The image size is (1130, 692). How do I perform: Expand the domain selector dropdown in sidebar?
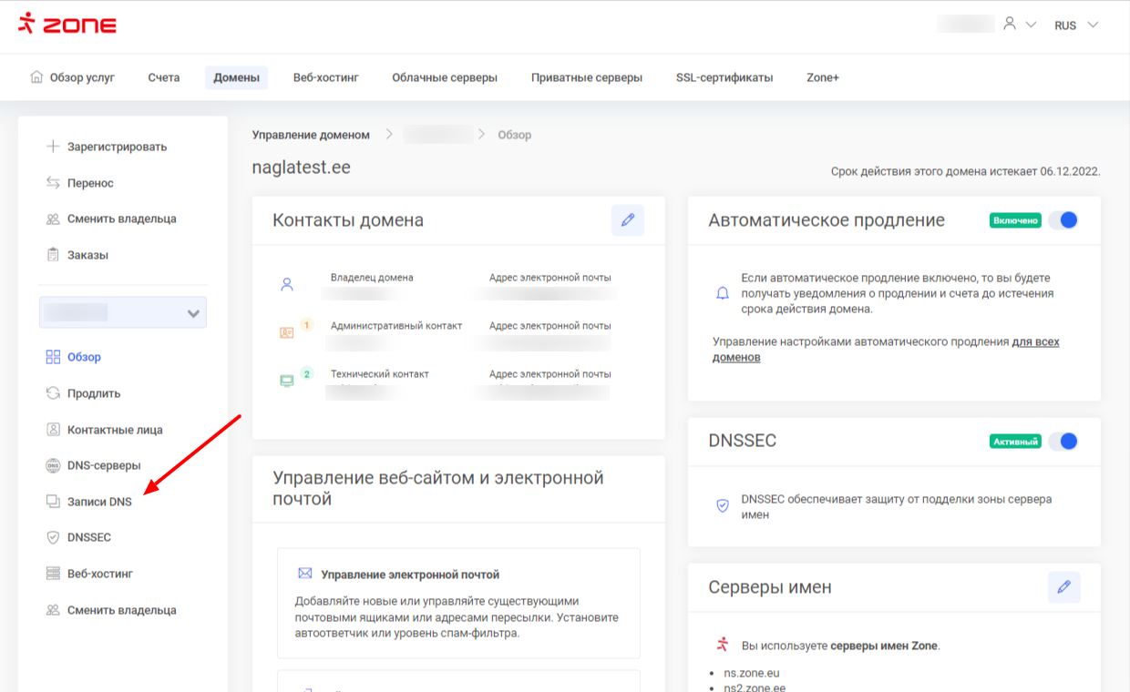coord(192,313)
